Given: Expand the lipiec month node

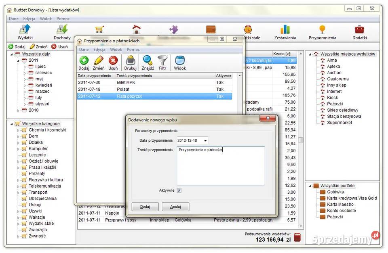Looking at the screenshot, I should (25, 67).
